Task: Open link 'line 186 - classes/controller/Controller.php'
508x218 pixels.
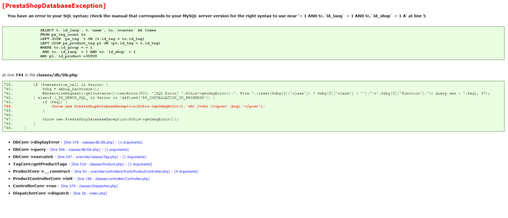Action: point(113,179)
